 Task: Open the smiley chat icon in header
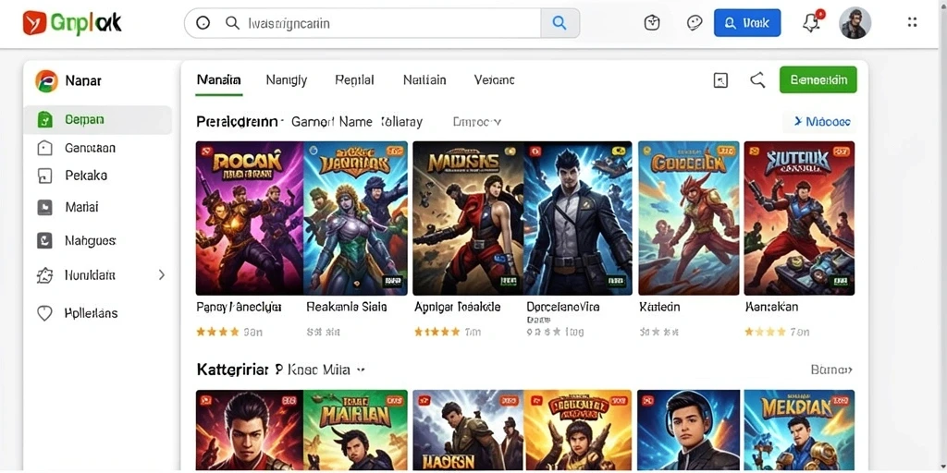coord(695,23)
